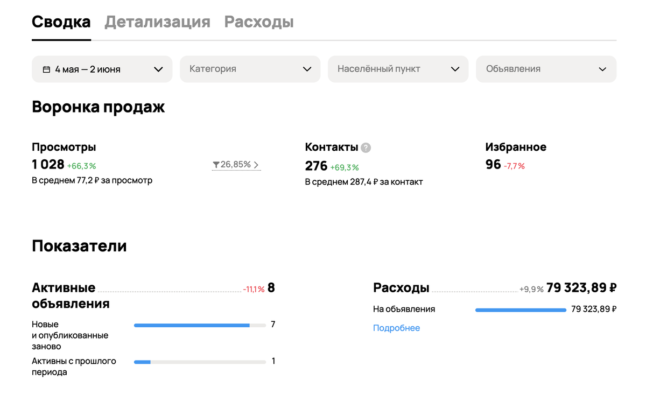This screenshot has width=646, height=408.
Task: Click the Просмотры metric title
Action: (x=64, y=147)
